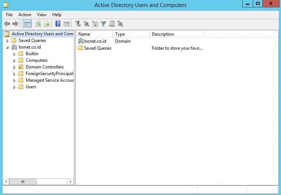
Task: Click Create new organizational unit icon
Action: pos(95,24)
